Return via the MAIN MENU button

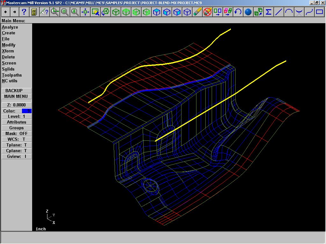tap(17, 96)
